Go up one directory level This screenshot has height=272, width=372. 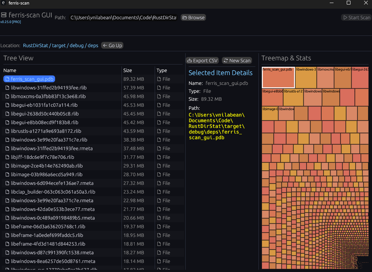coord(112,45)
